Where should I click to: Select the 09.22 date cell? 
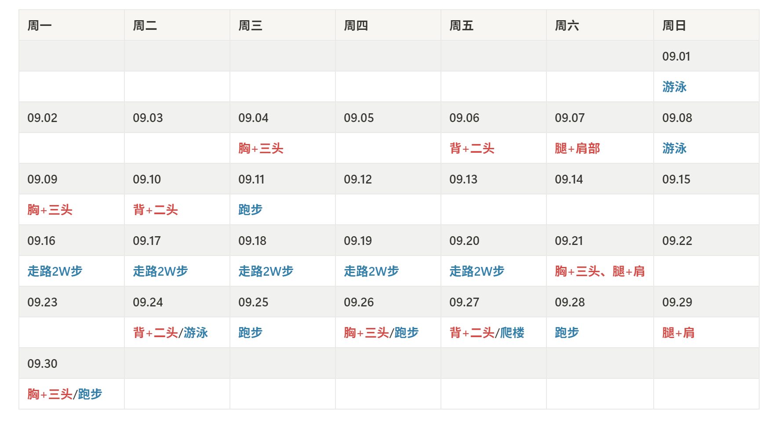pyautogui.click(x=706, y=241)
